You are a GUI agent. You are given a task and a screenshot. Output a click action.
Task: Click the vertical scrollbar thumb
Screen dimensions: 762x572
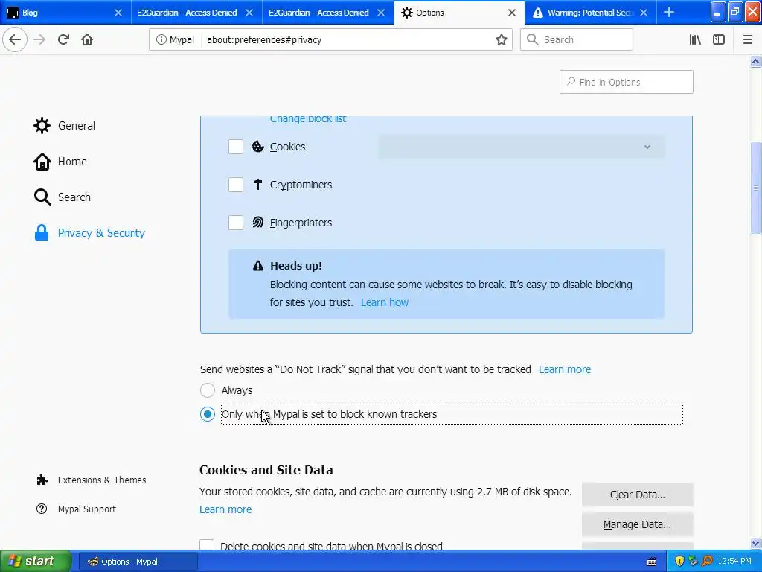point(755,188)
